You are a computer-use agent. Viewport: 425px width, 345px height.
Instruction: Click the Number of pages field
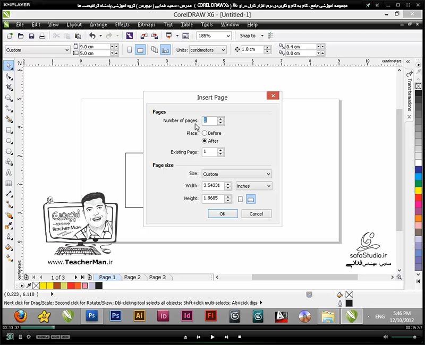tap(209, 121)
